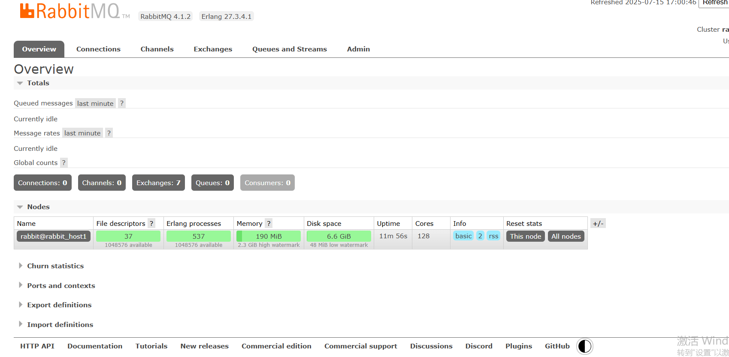Change Message rates time range dropdown

click(x=82, y=133)
